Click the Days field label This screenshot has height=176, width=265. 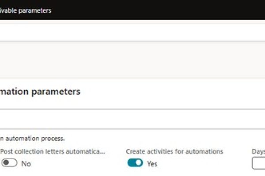click(258, 151)
